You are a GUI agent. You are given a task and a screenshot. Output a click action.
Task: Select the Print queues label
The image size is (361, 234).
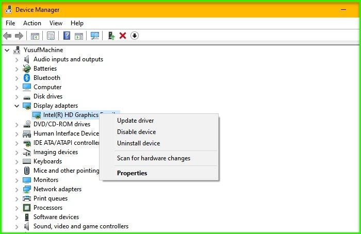click(x=51, y=198)
